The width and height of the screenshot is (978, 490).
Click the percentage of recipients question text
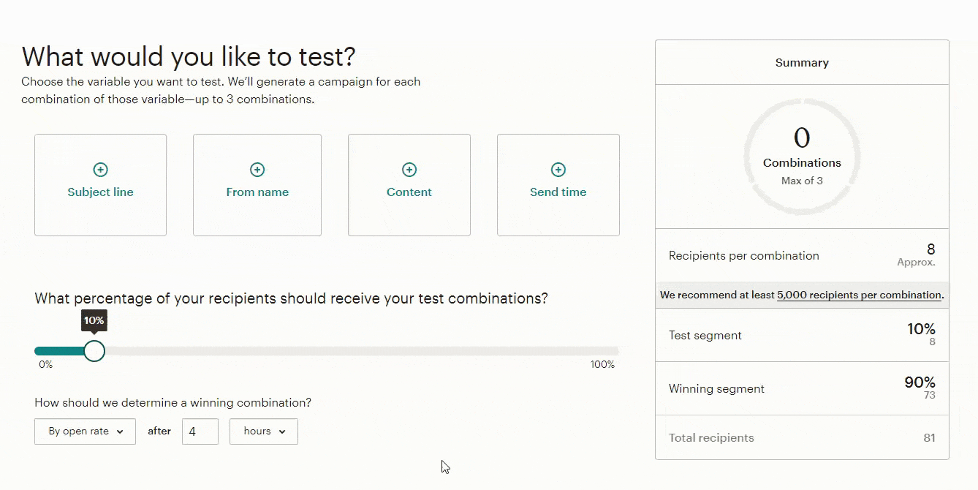[x=291, y=298]
